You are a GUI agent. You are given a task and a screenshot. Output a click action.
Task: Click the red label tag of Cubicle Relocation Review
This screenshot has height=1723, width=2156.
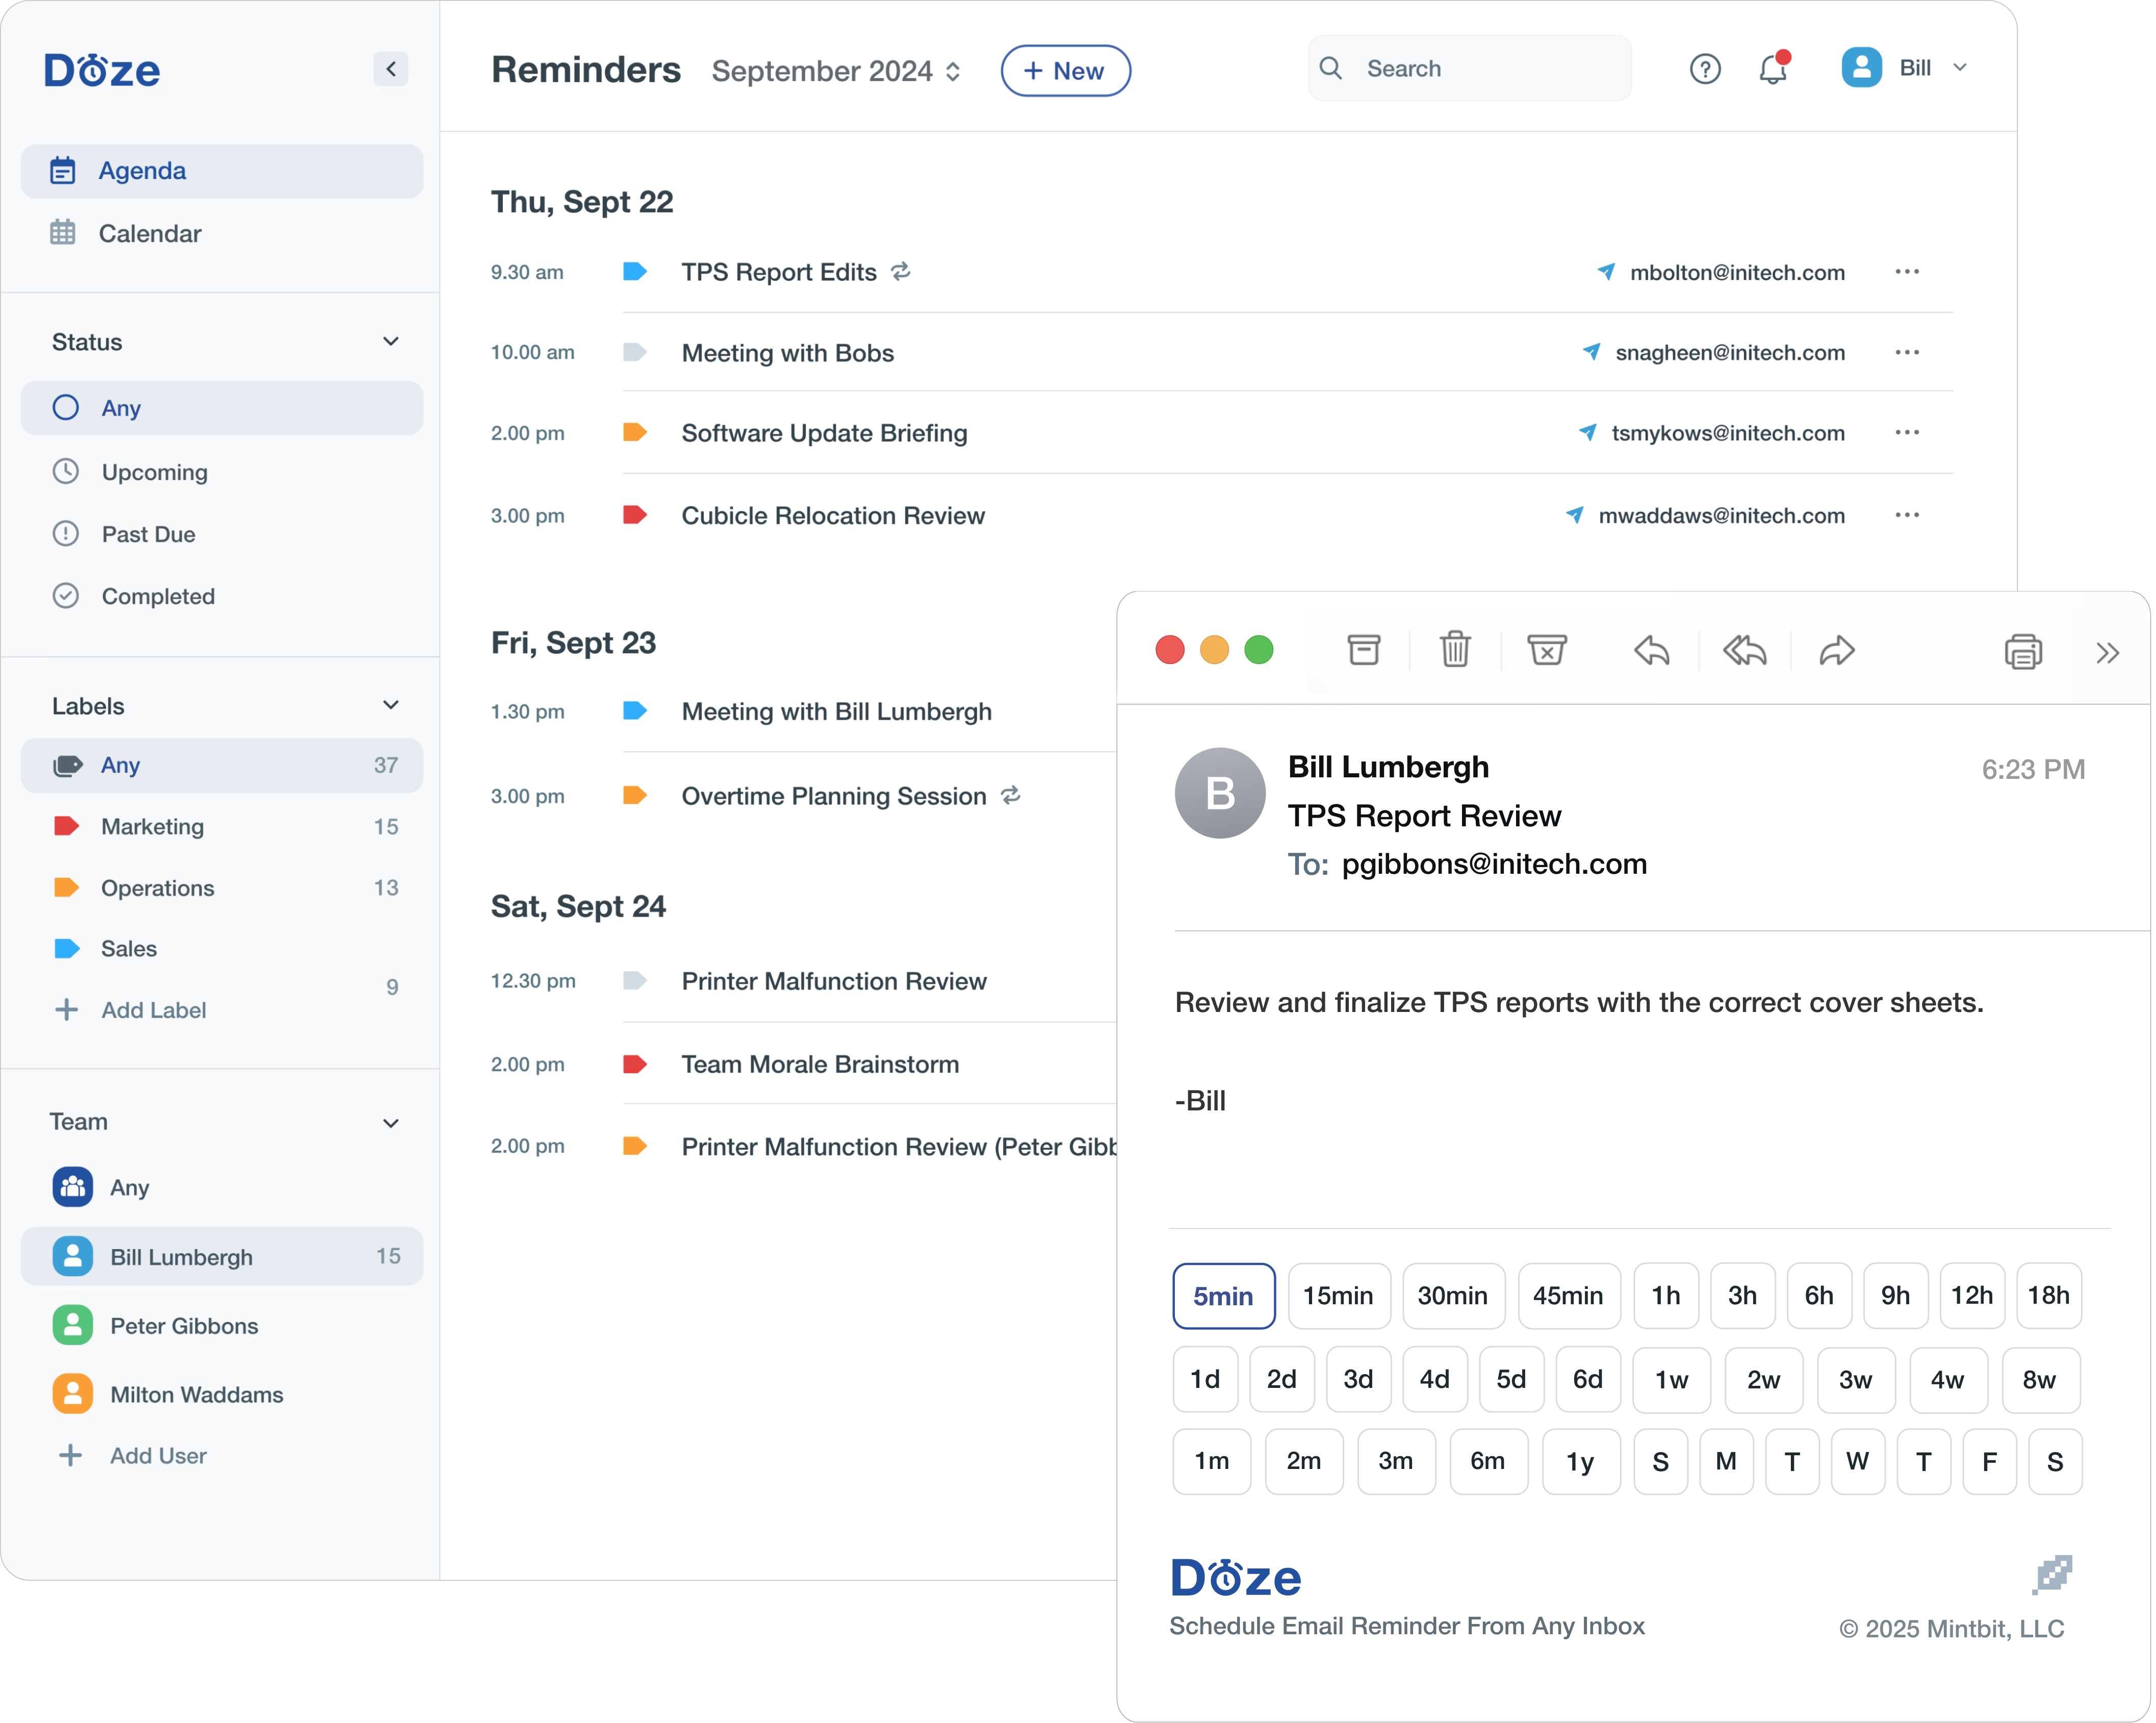click(x=635, y=516)
